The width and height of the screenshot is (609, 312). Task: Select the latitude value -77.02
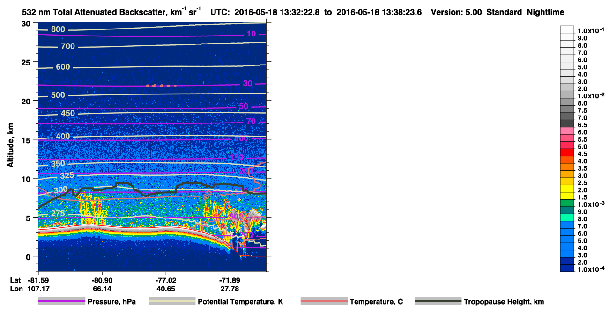pos(166,280)
